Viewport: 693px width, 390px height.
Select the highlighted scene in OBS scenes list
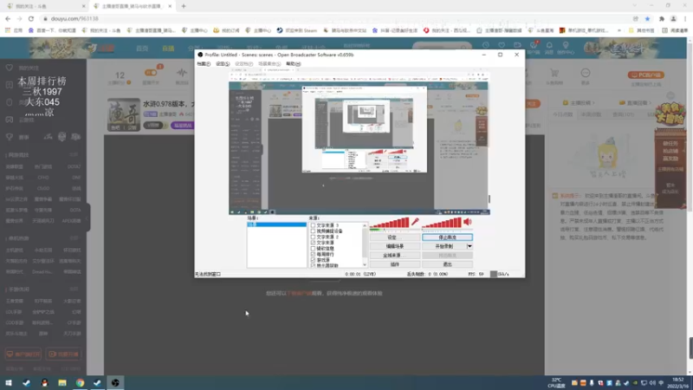[x=276, y=224]
